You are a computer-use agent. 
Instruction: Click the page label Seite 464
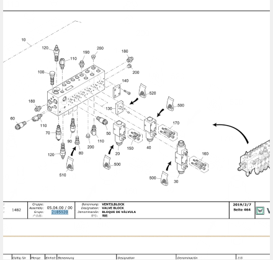[242, 210]
